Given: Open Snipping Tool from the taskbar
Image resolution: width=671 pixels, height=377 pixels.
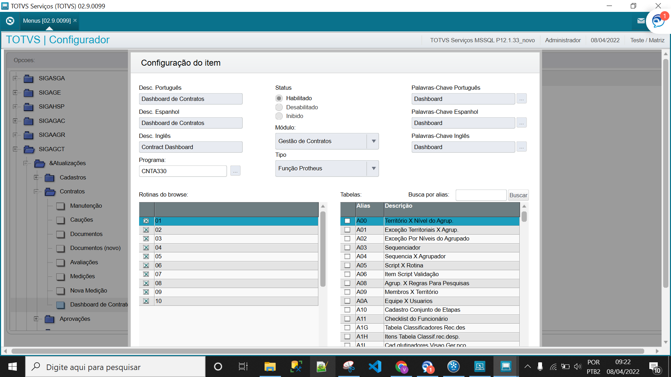Looking at the screenshot, I should click(x=348, y=367).
